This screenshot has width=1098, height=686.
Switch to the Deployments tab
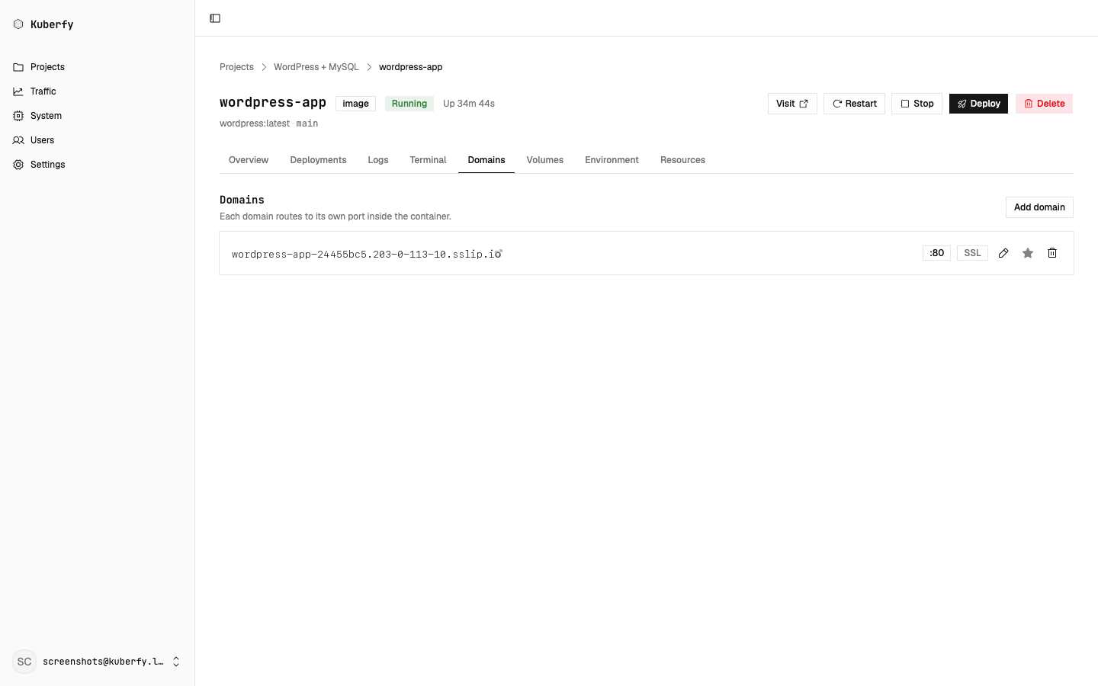point(318,160)
